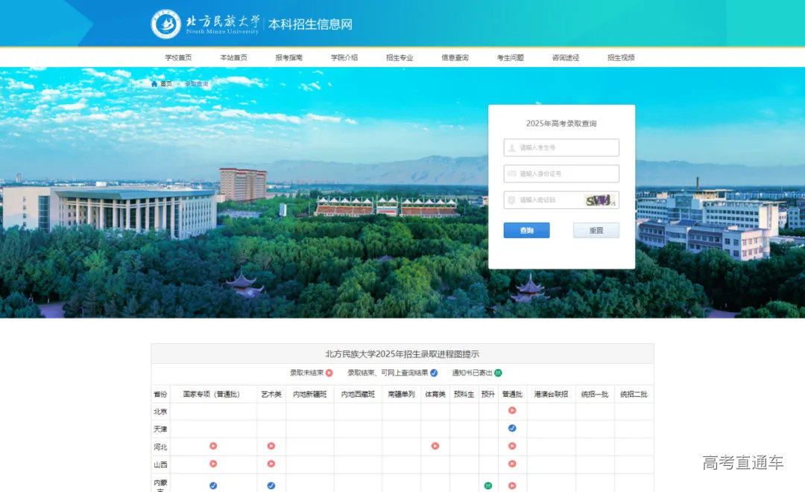Toggle the blue check for 内蒙古 艺术类
The image size is (805, 492).
tap(271, 484)
